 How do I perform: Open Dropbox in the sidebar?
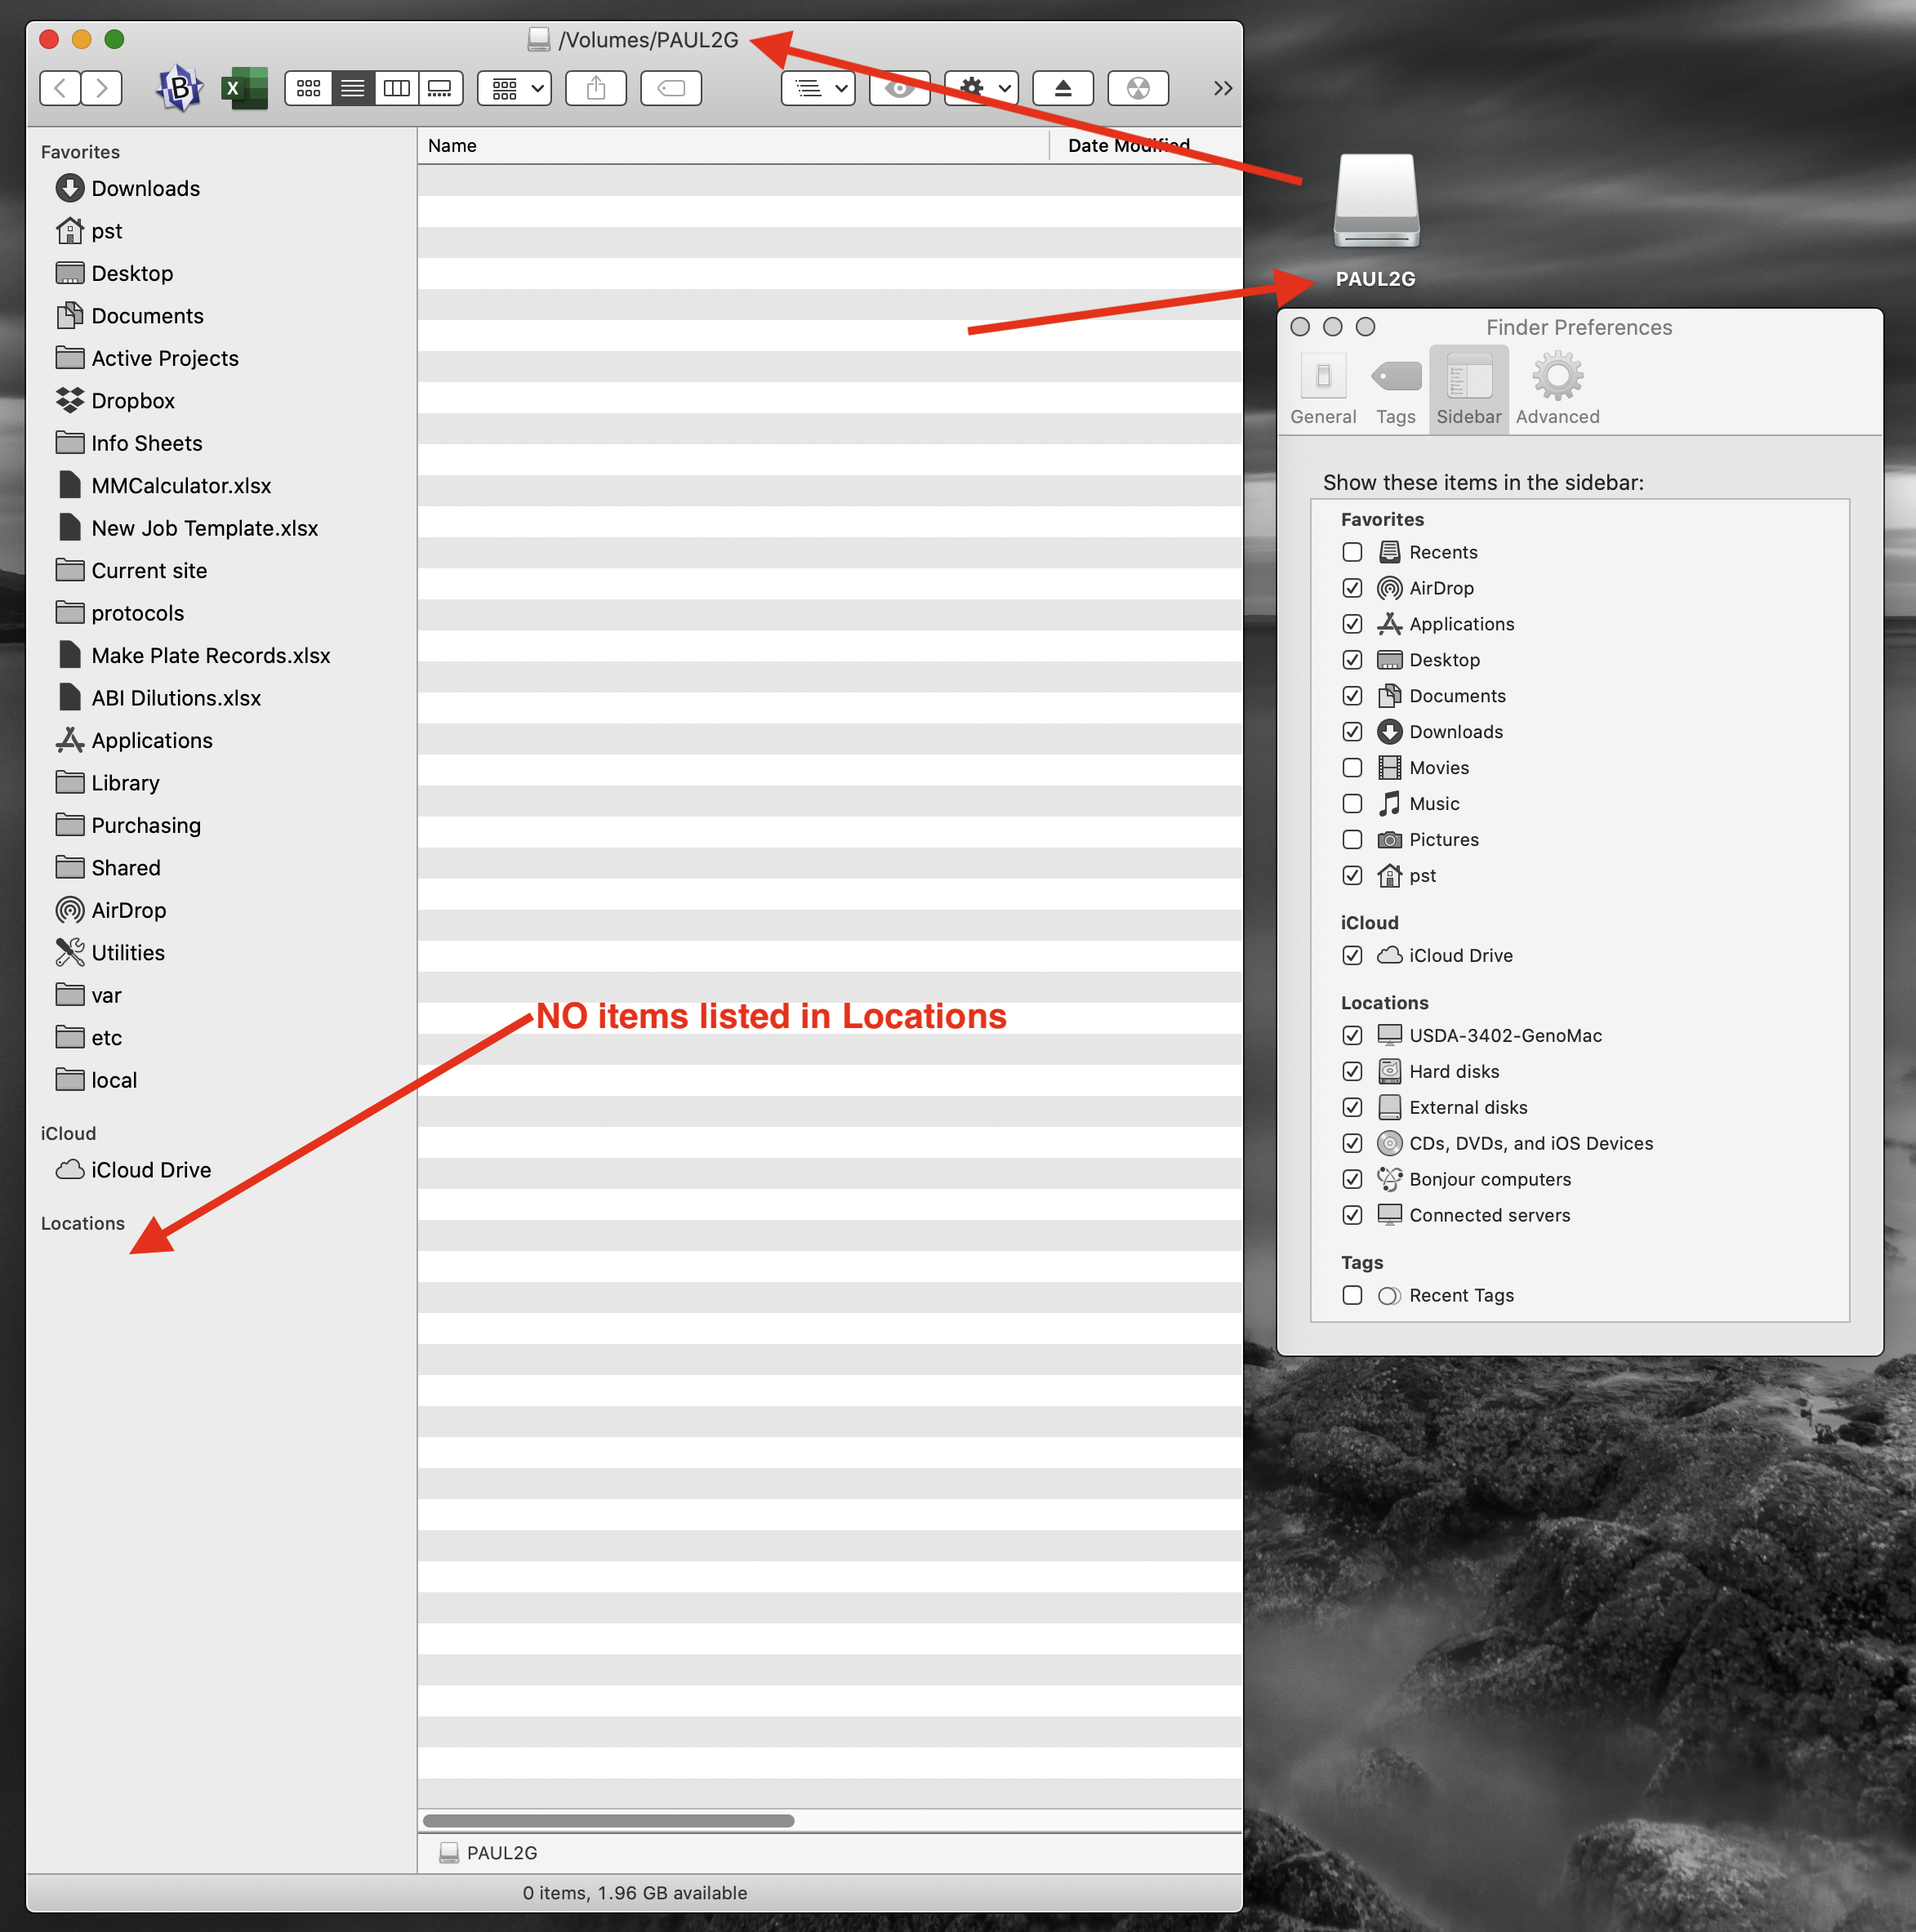[x=133, y=401]
